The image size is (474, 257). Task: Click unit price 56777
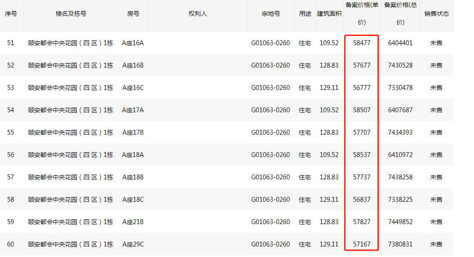362,88
